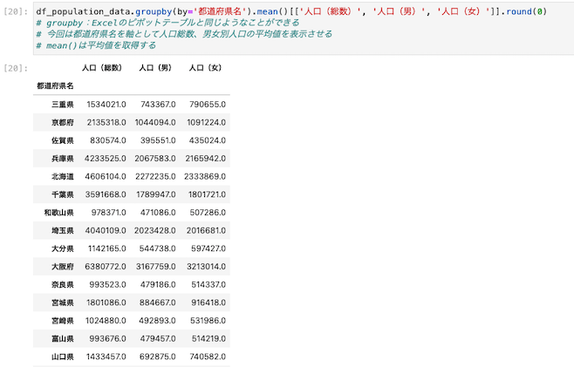Click the output prompt [20] beside table

[16, 67]
